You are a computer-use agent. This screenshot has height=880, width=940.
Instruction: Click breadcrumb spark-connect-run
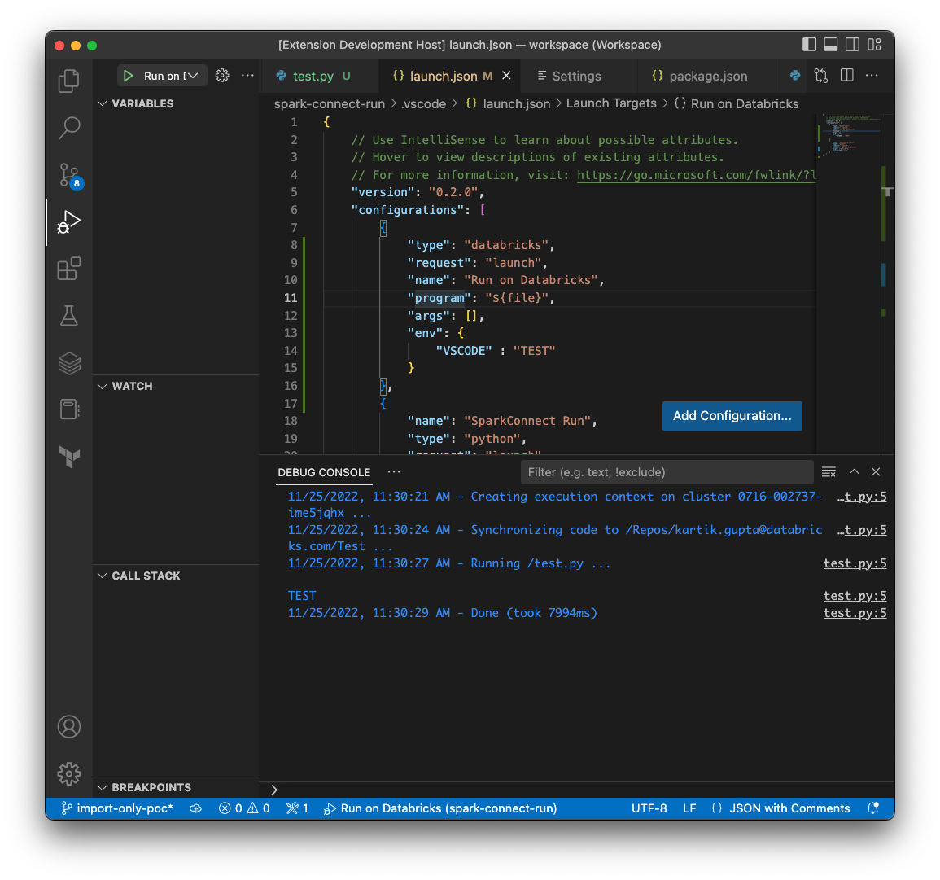329,103
